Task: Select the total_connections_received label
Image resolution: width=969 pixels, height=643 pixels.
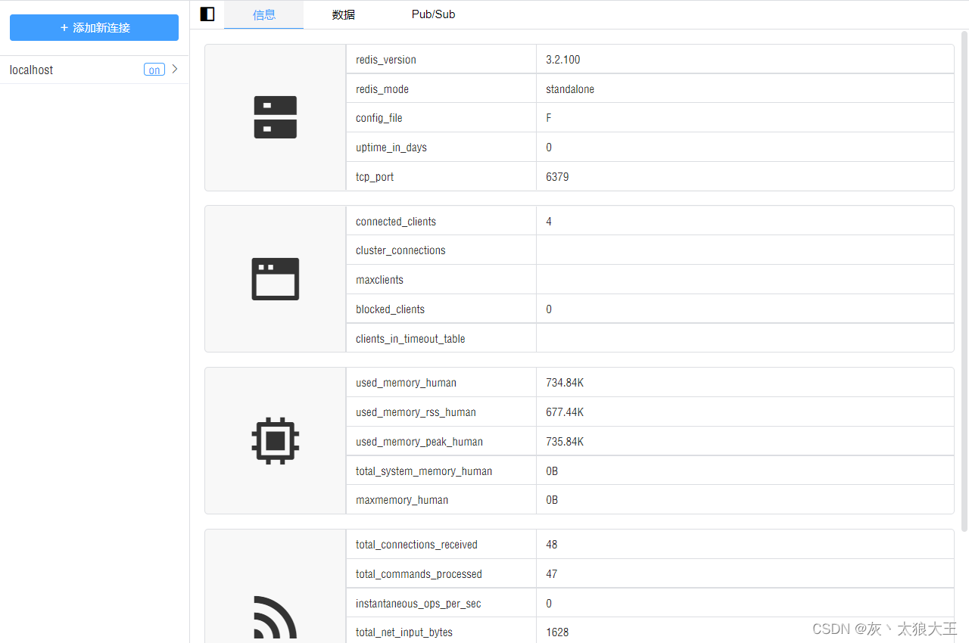Action: click(416, 545)
